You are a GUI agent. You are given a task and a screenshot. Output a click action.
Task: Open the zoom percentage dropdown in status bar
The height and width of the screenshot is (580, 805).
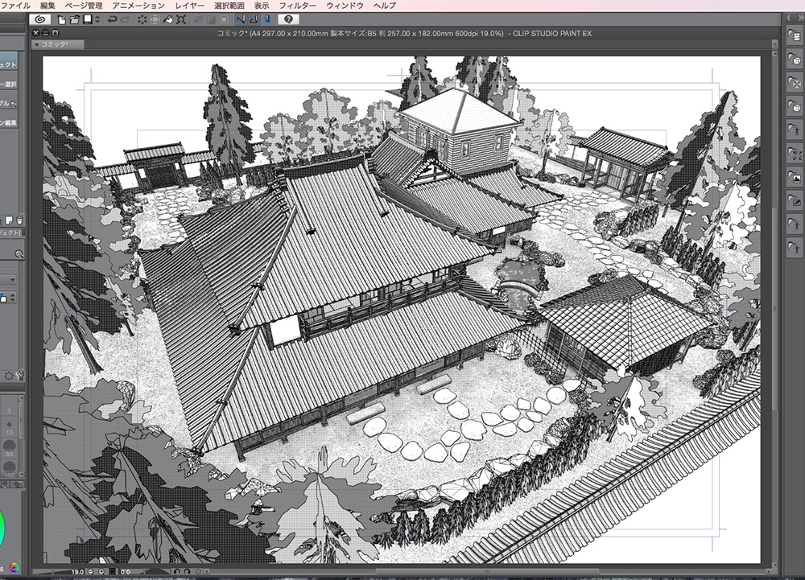point(77,573)
